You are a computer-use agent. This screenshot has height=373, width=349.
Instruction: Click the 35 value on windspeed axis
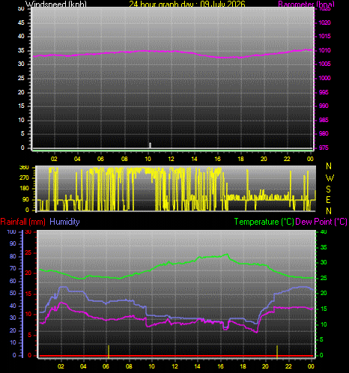click(21, 50)
